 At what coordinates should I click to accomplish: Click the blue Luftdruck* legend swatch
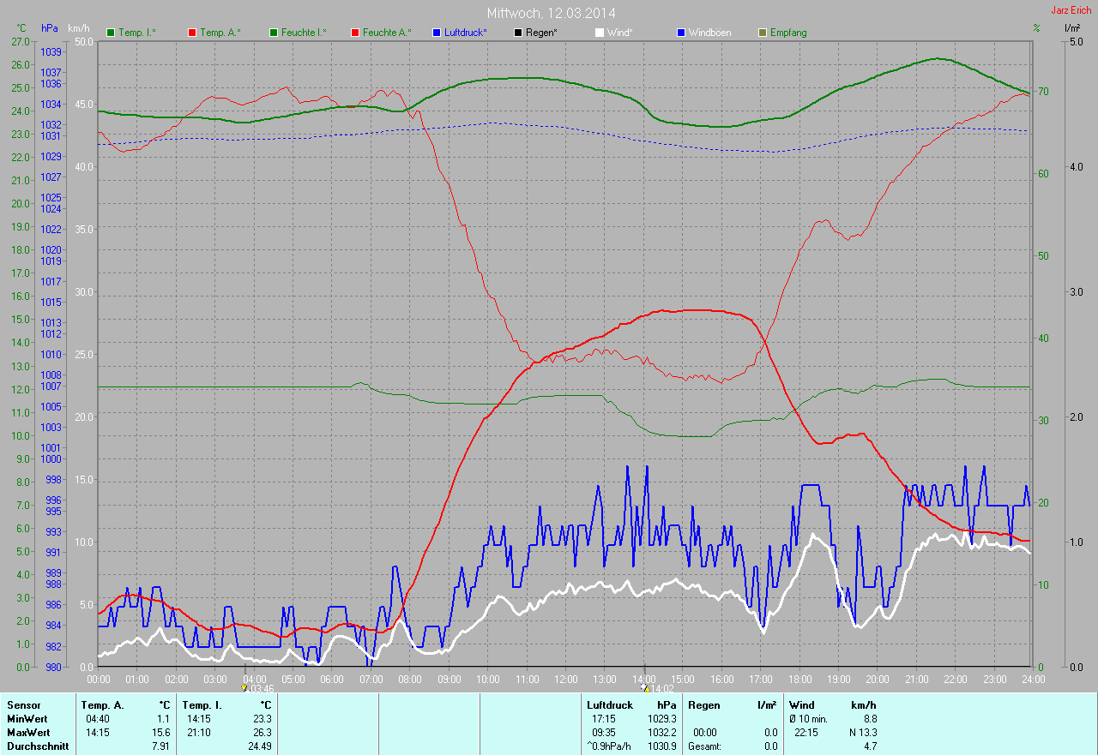(x=437, y=33)
